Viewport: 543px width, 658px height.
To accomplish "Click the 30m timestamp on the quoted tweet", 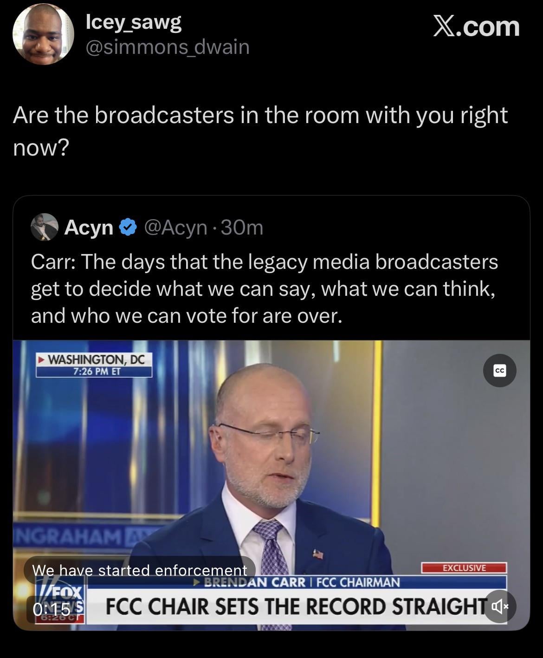I will coord(242,227).
